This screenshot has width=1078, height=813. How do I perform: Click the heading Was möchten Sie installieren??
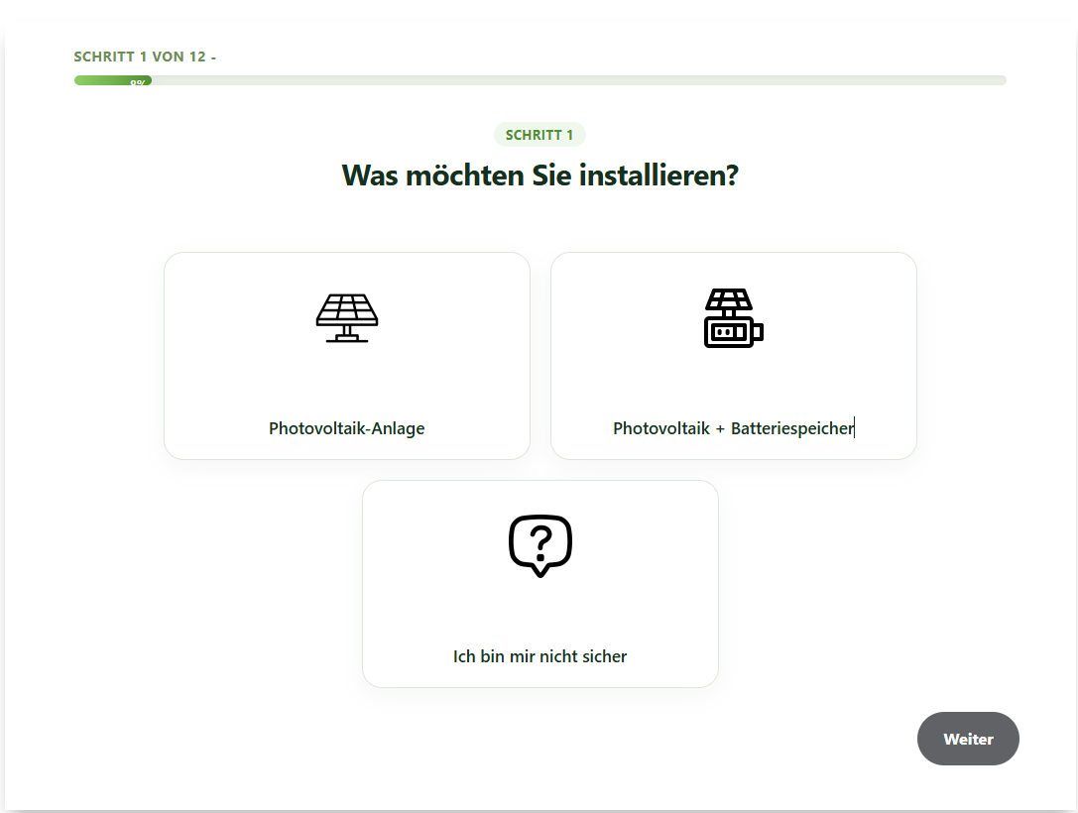[x=539, y=175]
